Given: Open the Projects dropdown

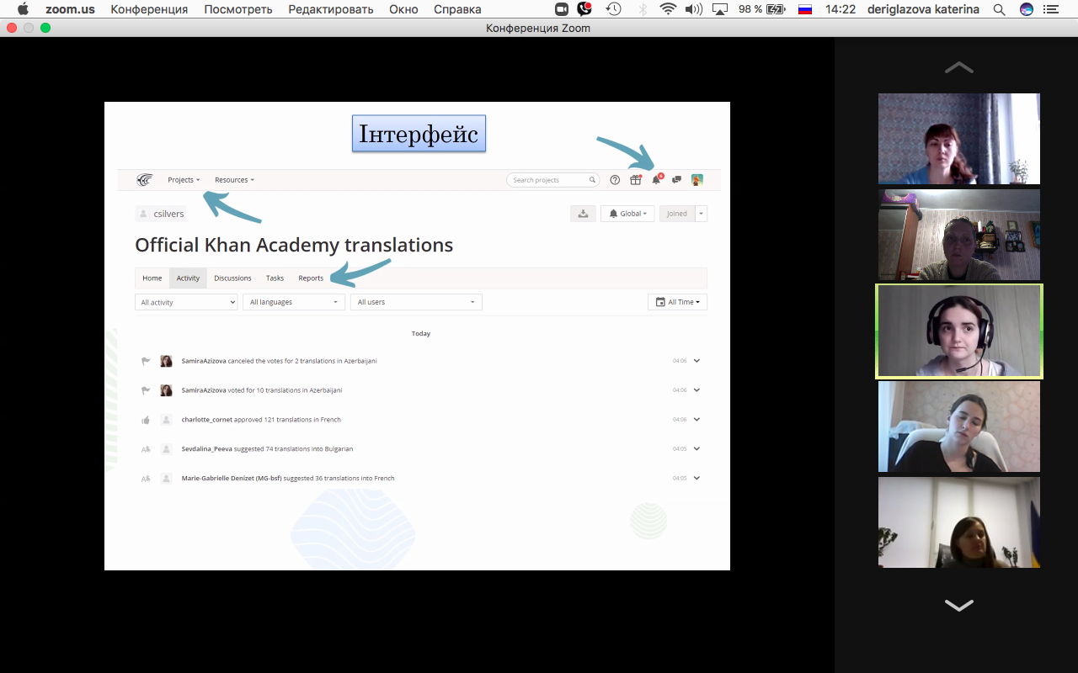Looking at the screenshot, I should 184,180.
